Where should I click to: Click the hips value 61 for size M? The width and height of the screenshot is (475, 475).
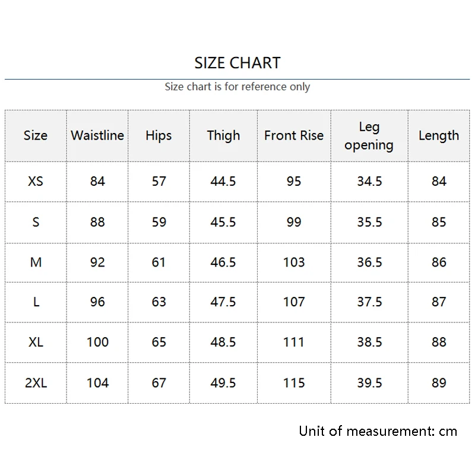[x=159, y=262]
